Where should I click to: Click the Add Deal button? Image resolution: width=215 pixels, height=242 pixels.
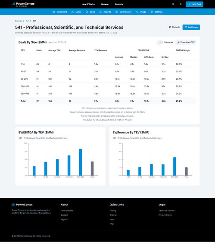click(194, 4)
